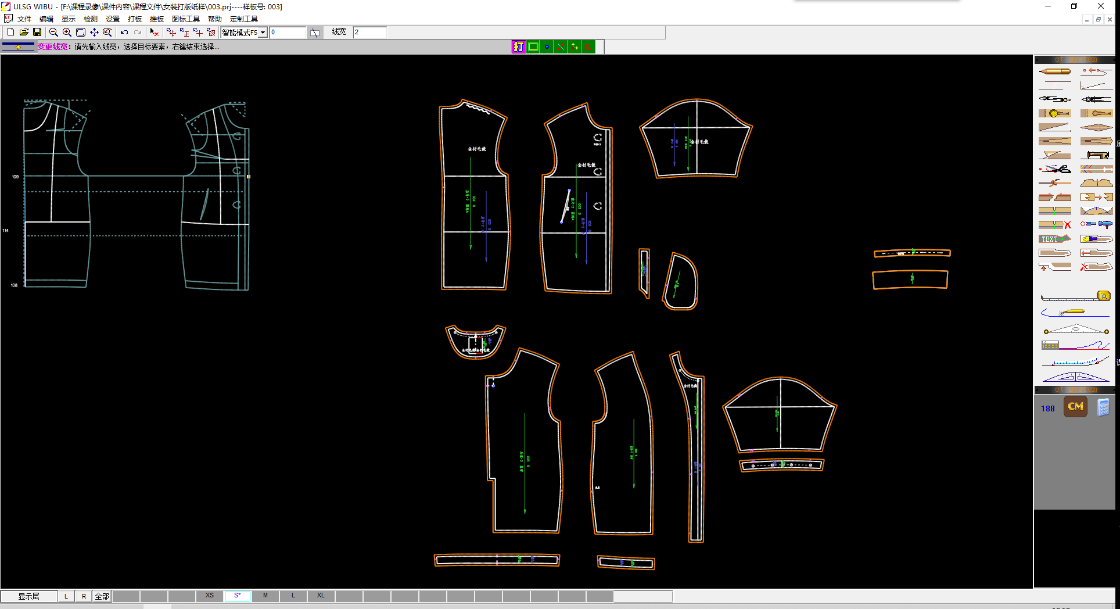
Task: Open the 打板 menu
Action: point(135,19)
